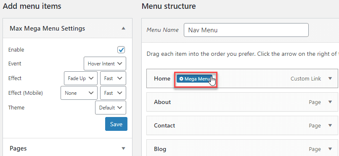
Task: Click the Menu structure heading
Action: (x=169, y=6)
